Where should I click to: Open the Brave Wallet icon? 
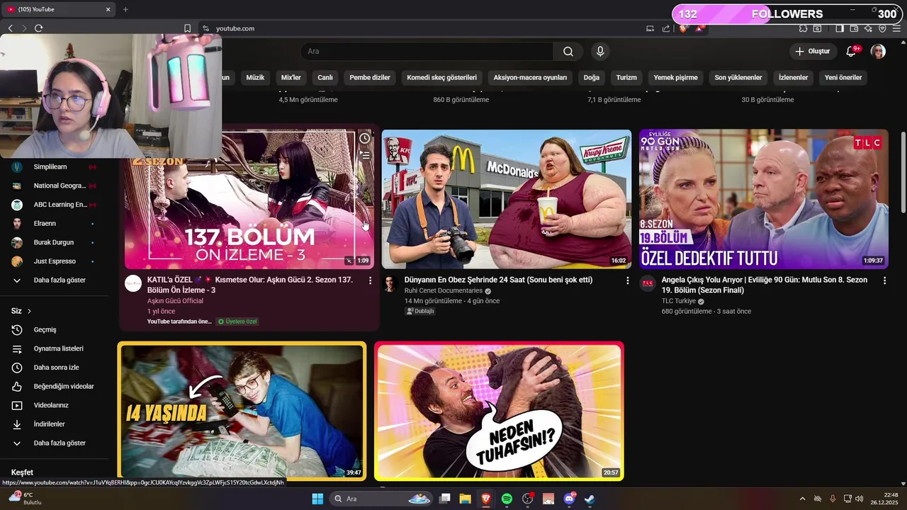point(854,28)
